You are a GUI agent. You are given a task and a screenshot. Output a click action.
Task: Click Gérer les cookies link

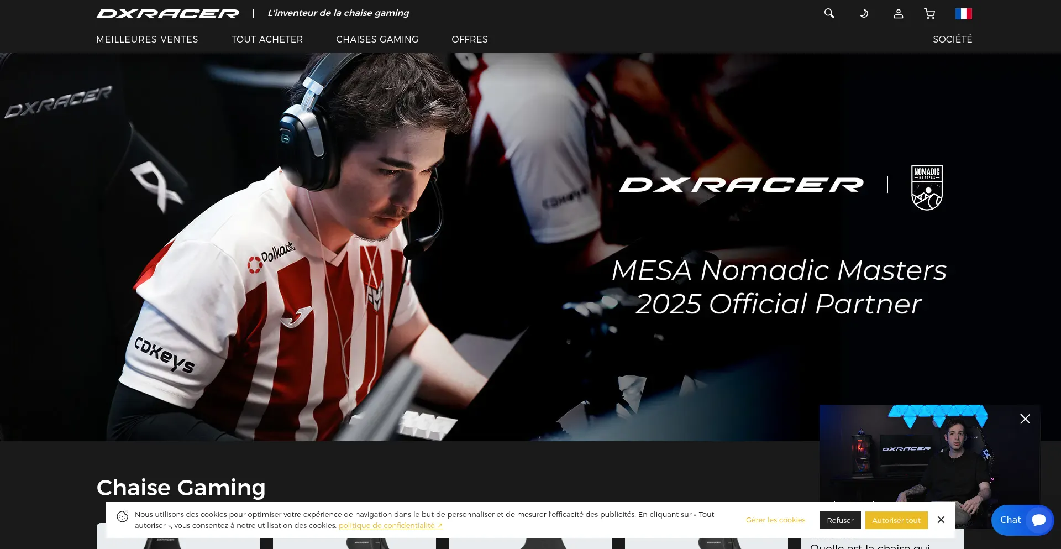click(x=775, y=520)
